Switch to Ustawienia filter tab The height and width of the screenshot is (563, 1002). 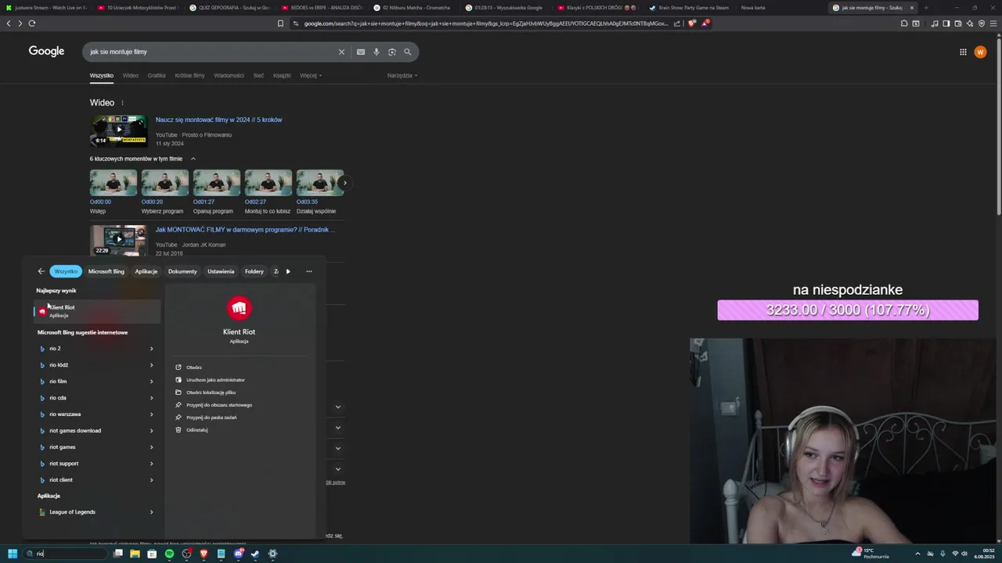pos(221,271)
